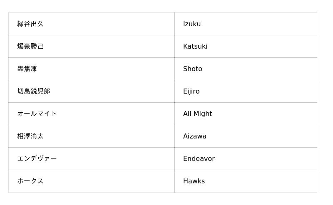Select the Endeavor cell

click(x=199, y=159)
